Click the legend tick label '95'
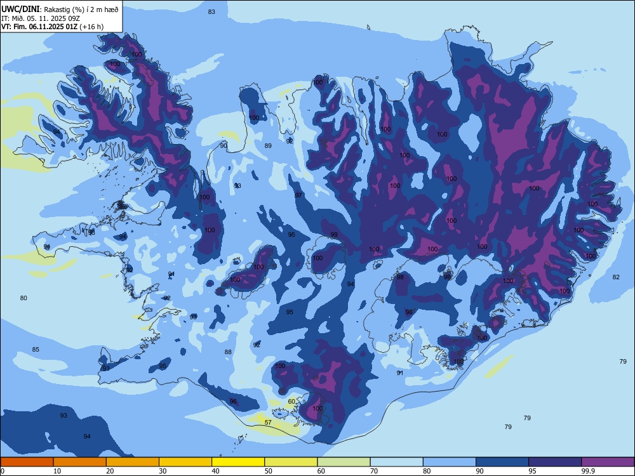 532,471
